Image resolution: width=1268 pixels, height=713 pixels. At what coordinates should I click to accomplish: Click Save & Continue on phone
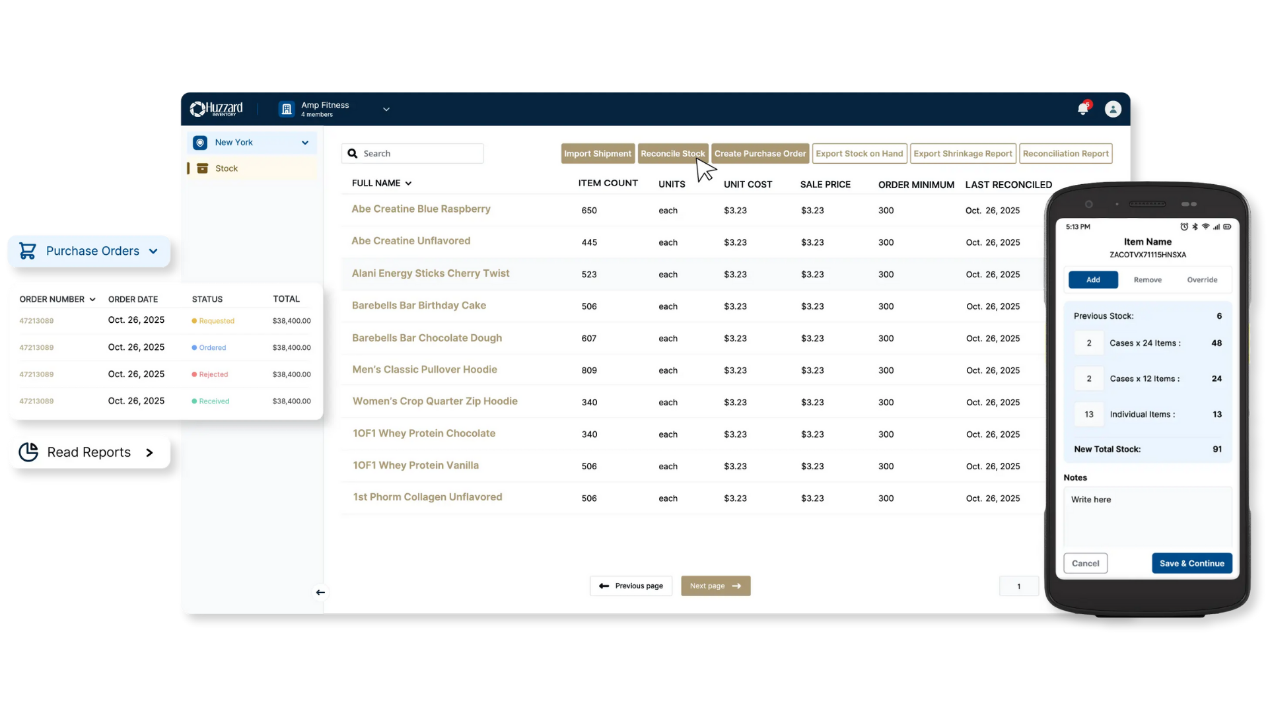(x=1191, y=563)
